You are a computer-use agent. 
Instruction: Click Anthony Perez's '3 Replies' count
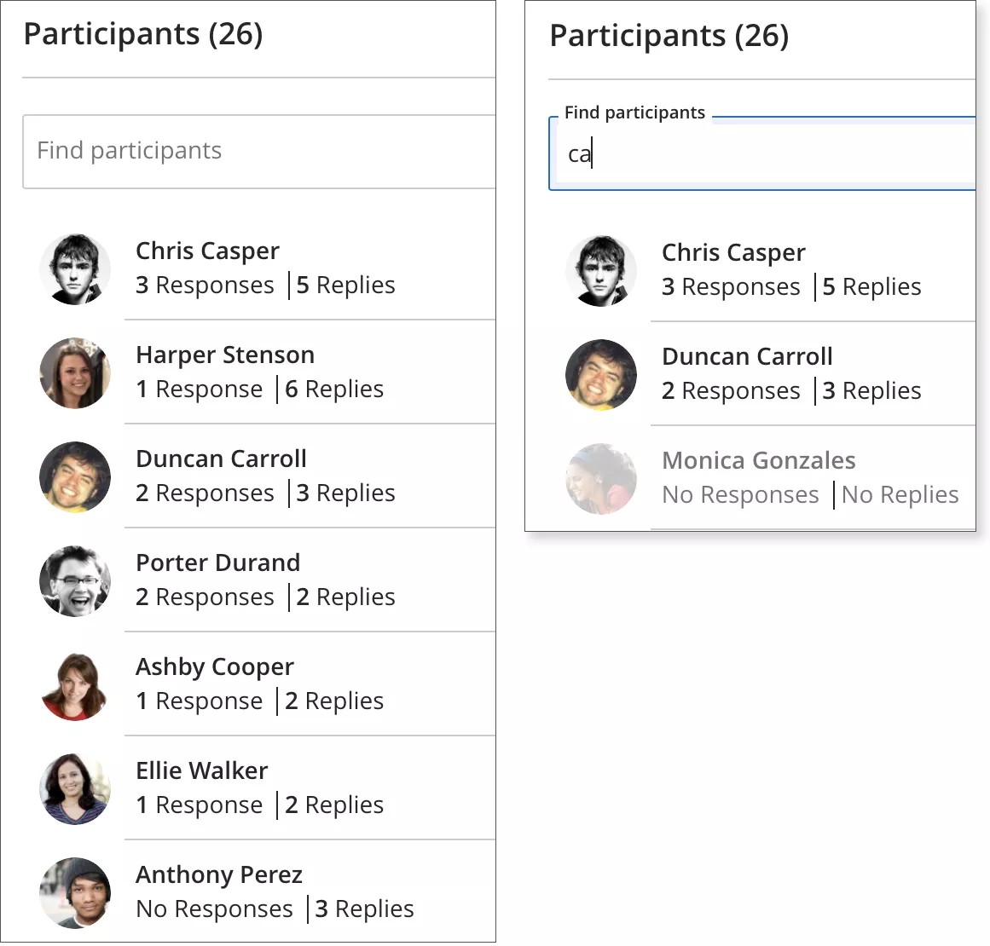click(x=364, y=909)
